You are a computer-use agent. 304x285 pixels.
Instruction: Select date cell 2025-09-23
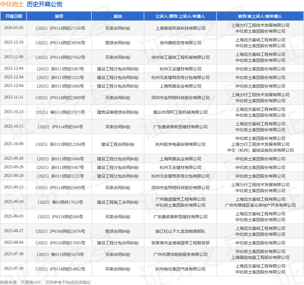[x=14, y=187]
